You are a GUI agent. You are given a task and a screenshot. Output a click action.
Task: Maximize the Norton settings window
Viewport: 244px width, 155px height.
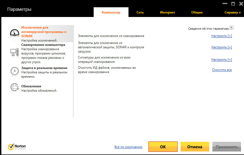233,4
